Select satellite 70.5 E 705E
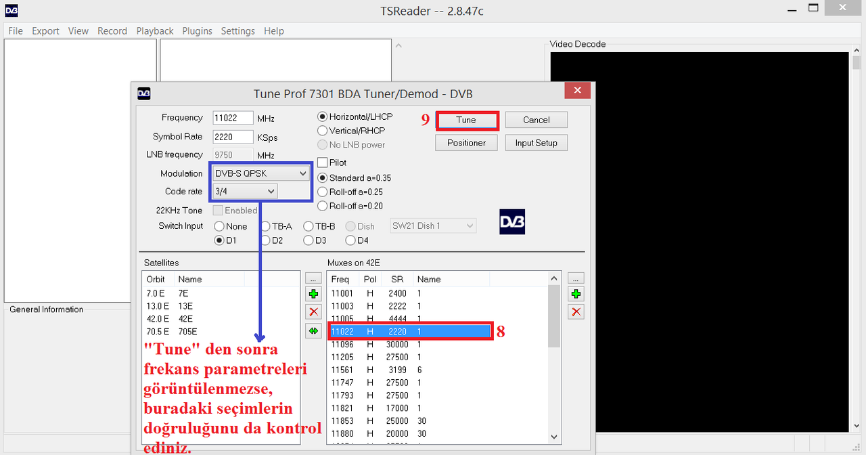Viewport: 866px width, 455px height. point(221,332)
